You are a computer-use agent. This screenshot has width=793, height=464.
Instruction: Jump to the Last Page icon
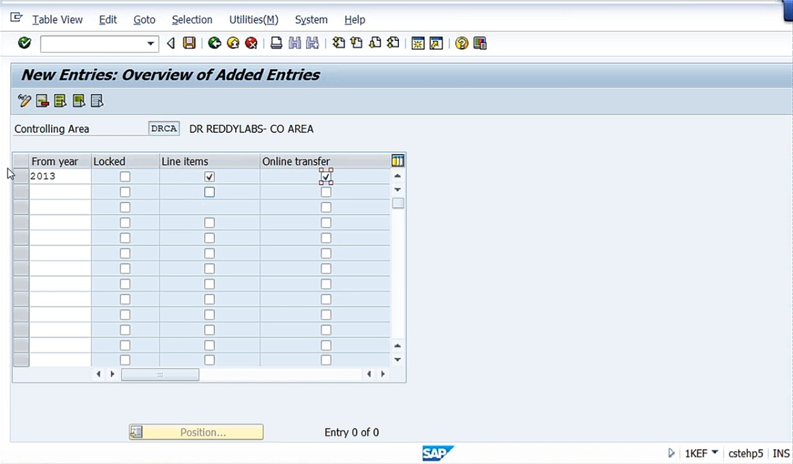point(393,43)
